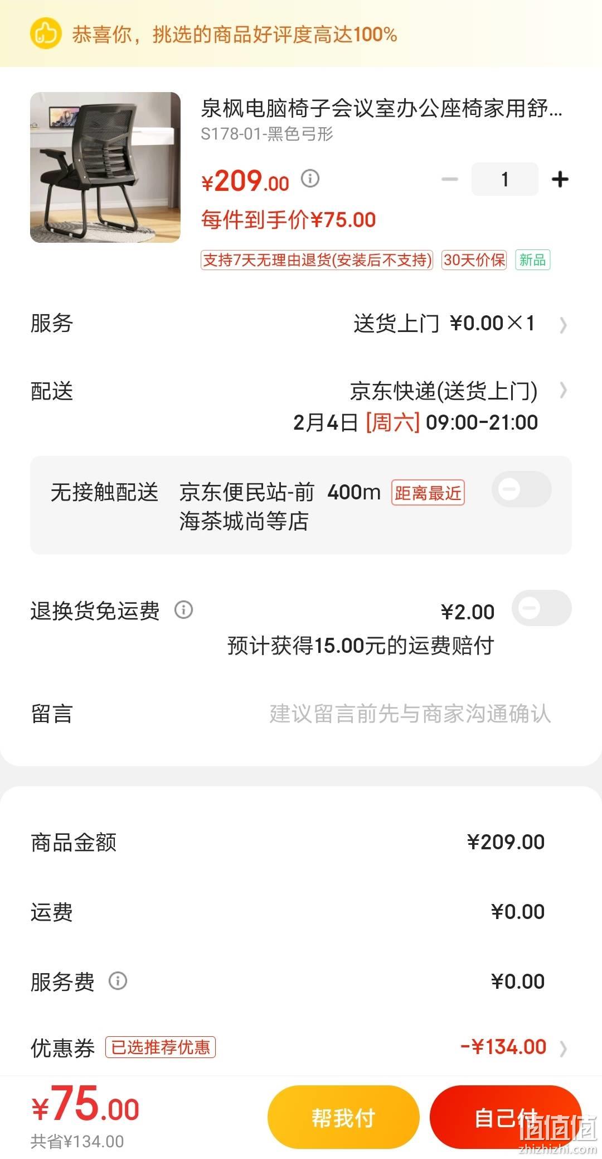Viewport: 602px width, 1159px height.
Task: Open the office chair product thumbnail
Action: [x=105, y=167]
